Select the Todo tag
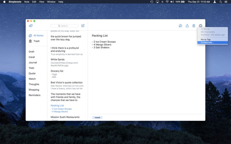The image size is (231, 144). coord(31,68)
